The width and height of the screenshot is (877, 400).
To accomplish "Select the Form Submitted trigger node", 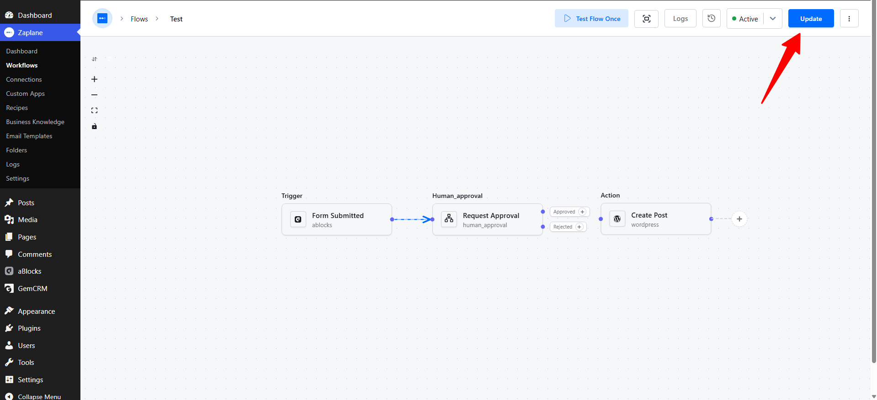I will [x=337, y=219].
